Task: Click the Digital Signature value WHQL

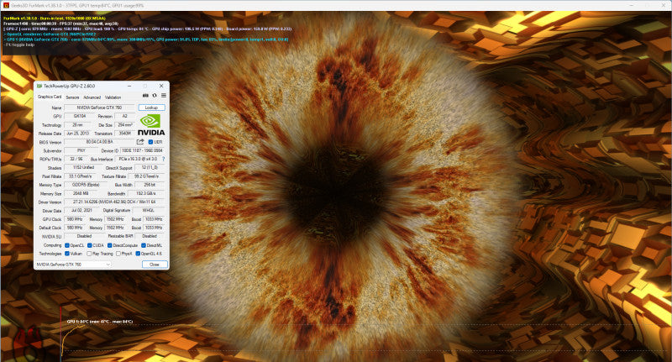Action: (x=149, y=210)
